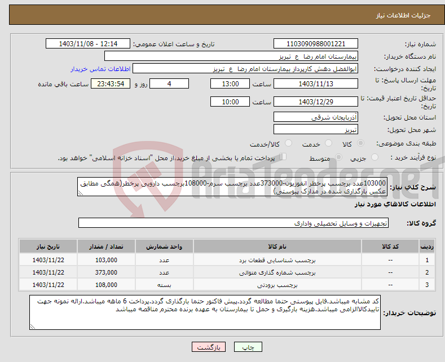Click item name برچسب شماره گذاری متوالی
Viewport: 445px width, 362px height.
(277, 273)
